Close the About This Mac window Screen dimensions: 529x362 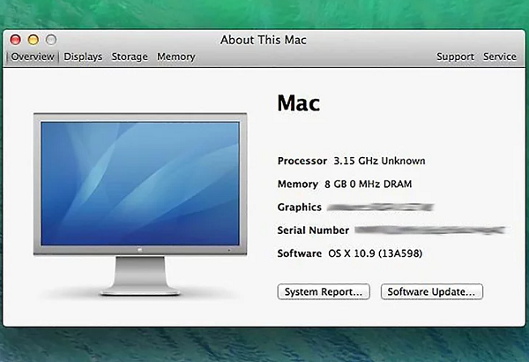(x=15, y=40)
